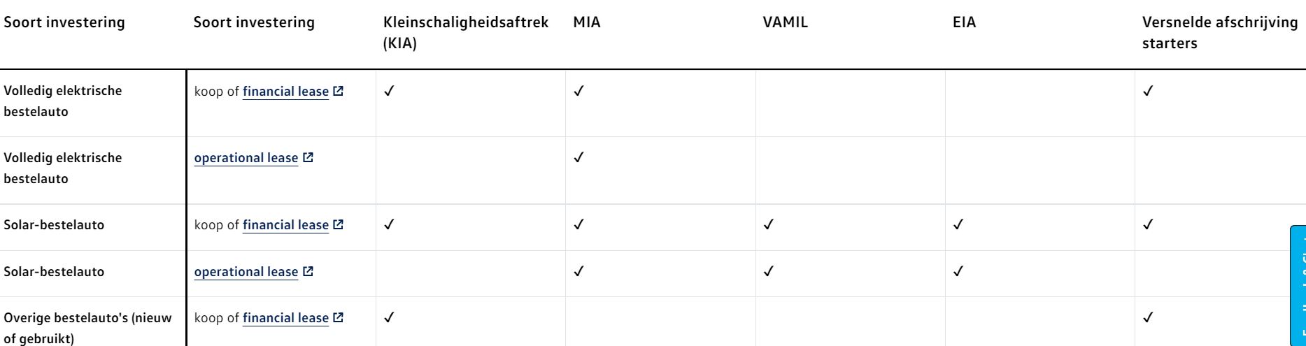The image size is (1306, 346).
Task: Click external-link icon in Overige bestelauto's row
Action: 339,318
